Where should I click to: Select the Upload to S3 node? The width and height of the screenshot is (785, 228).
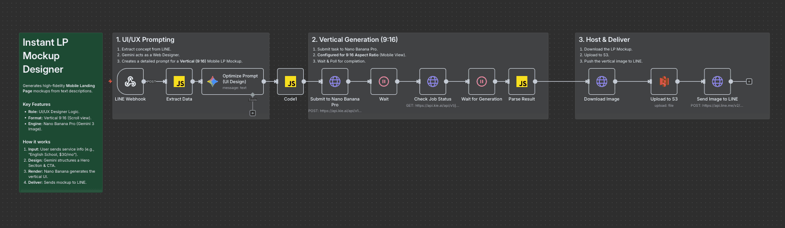coord(664,82)
